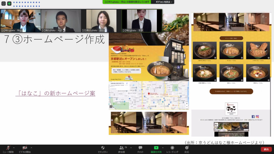Click the green encryption shield icon

[9, 3]
